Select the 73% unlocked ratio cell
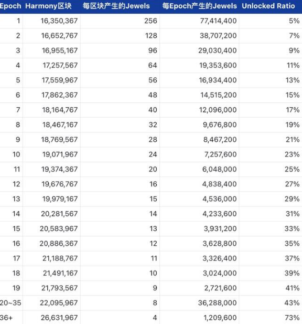The height and width of the screenshot is (324, 302). [293, 318]
